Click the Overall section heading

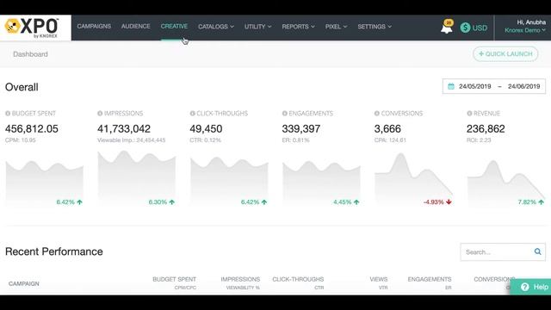tap(22, 87)
